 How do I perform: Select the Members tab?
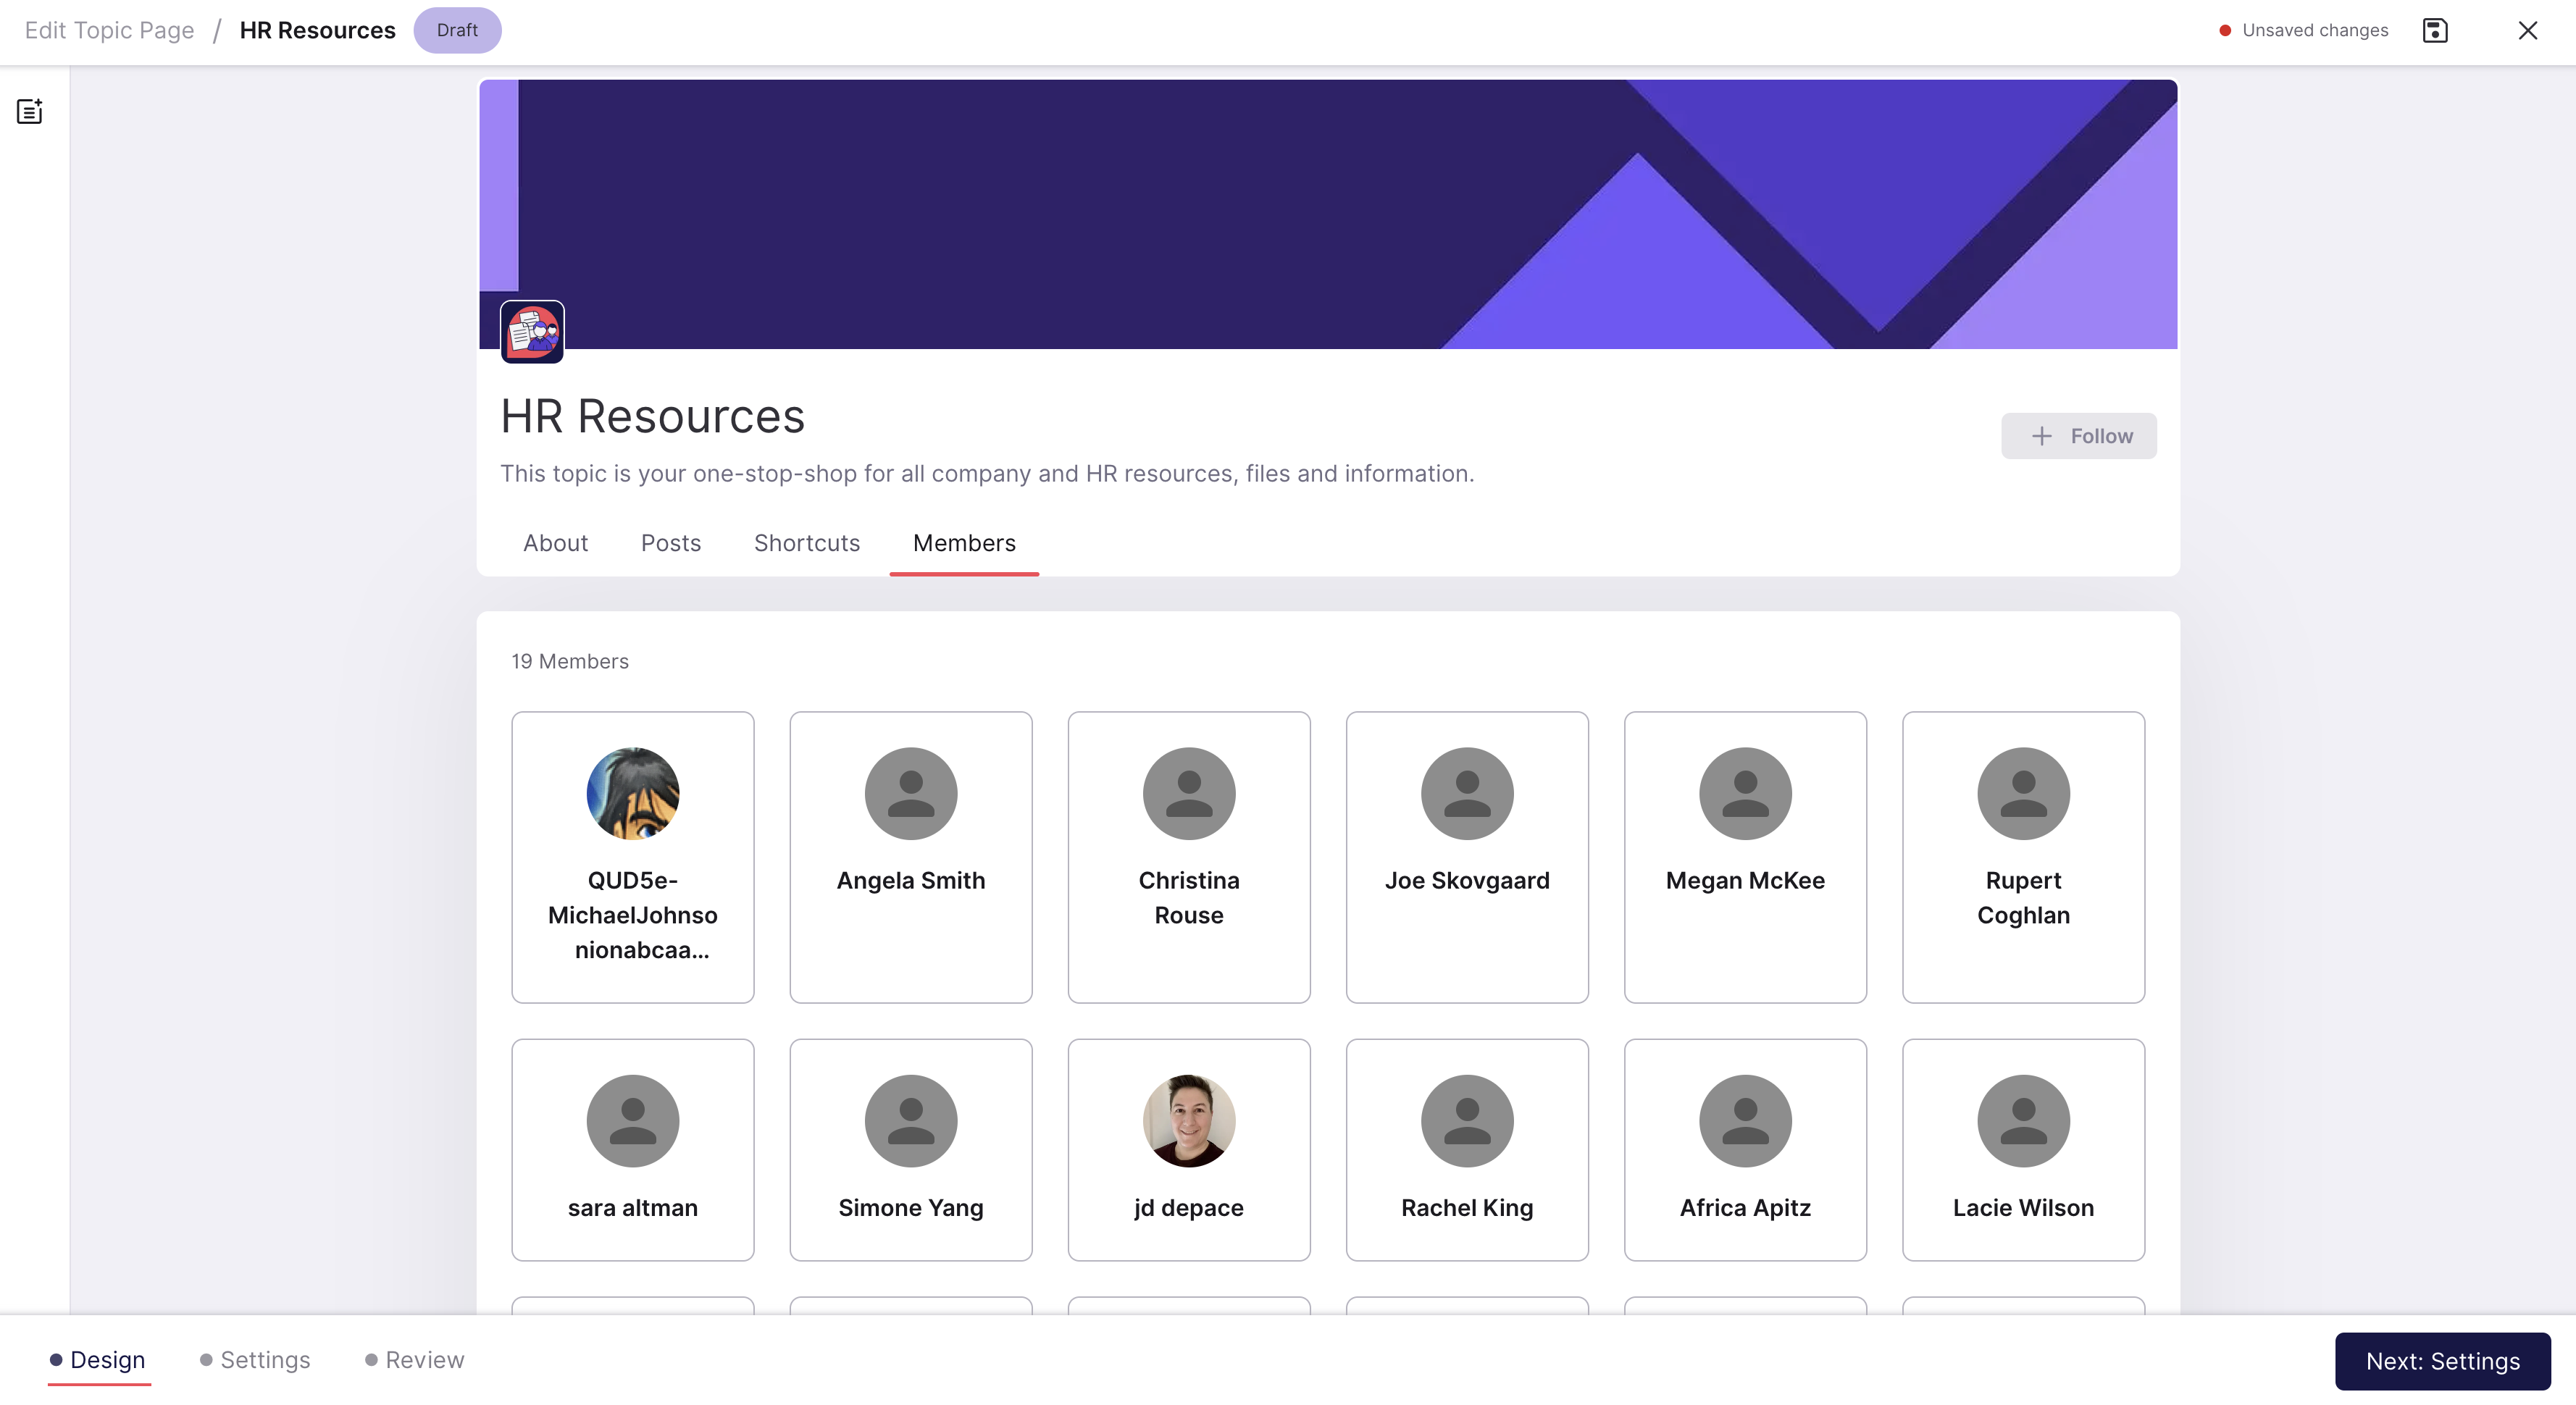coord(964,543)
